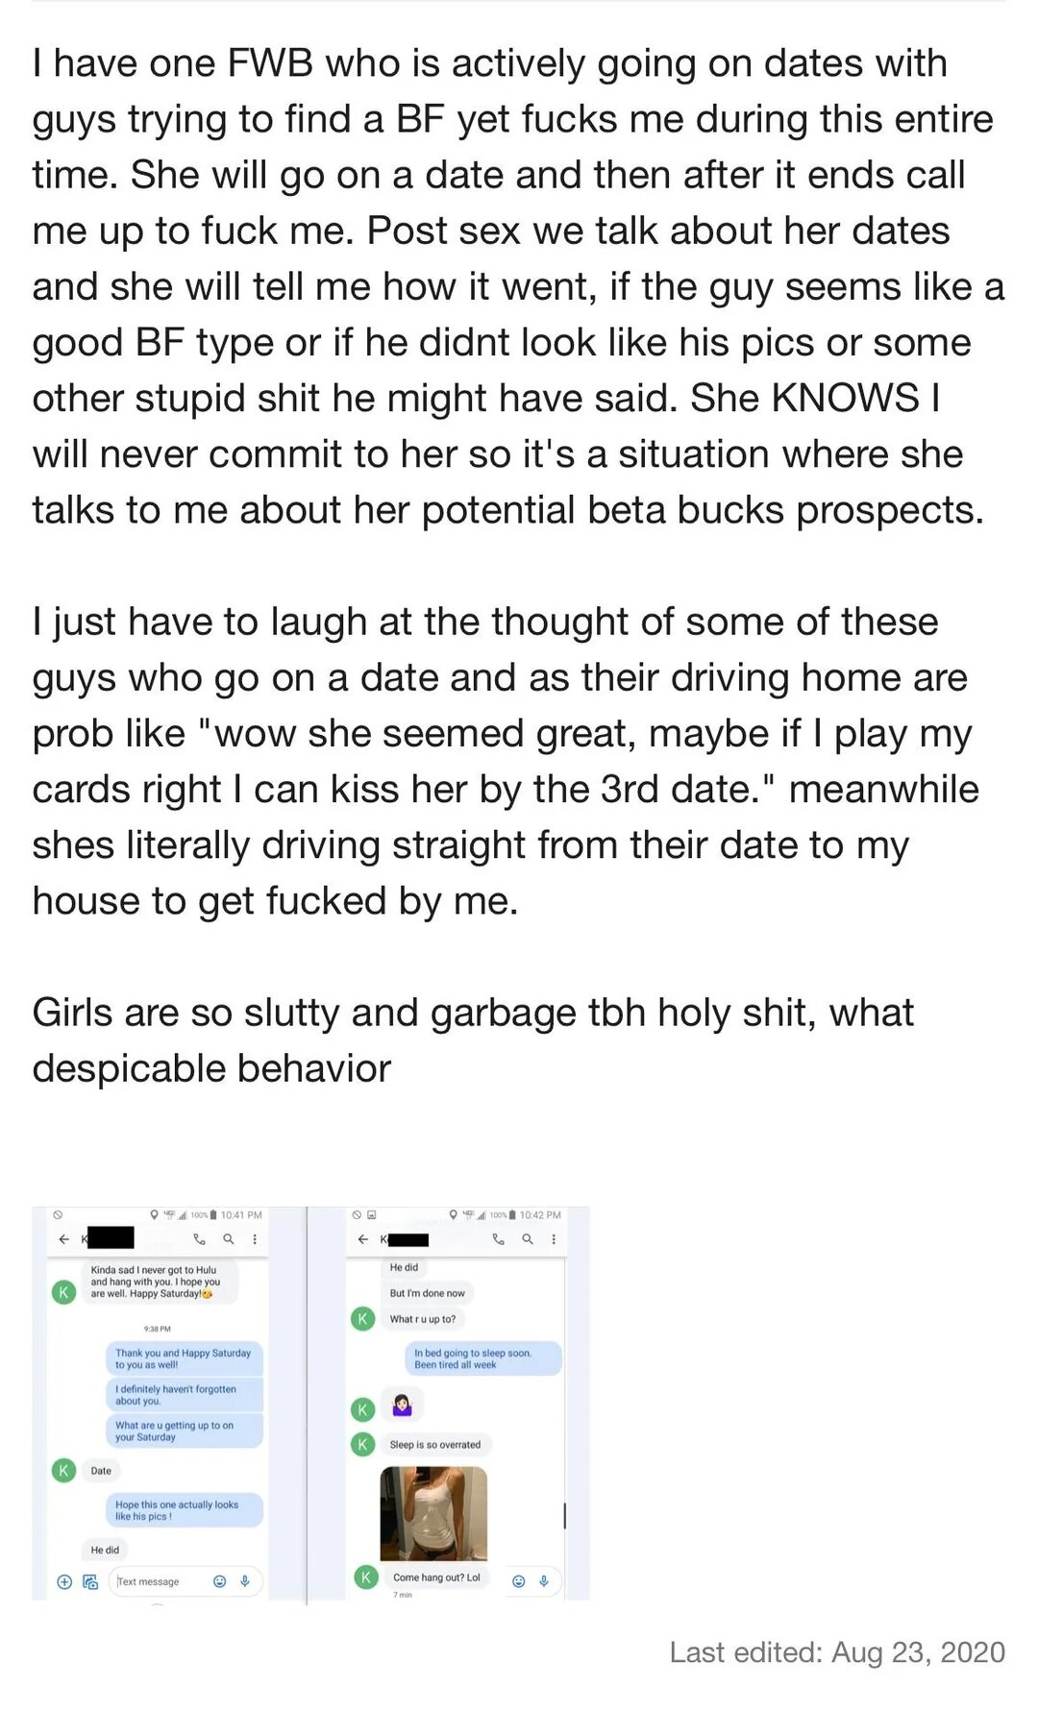Tap the green K avatar beside the Date message
Screen dimensions: 1038x1711
(63, 1470)
